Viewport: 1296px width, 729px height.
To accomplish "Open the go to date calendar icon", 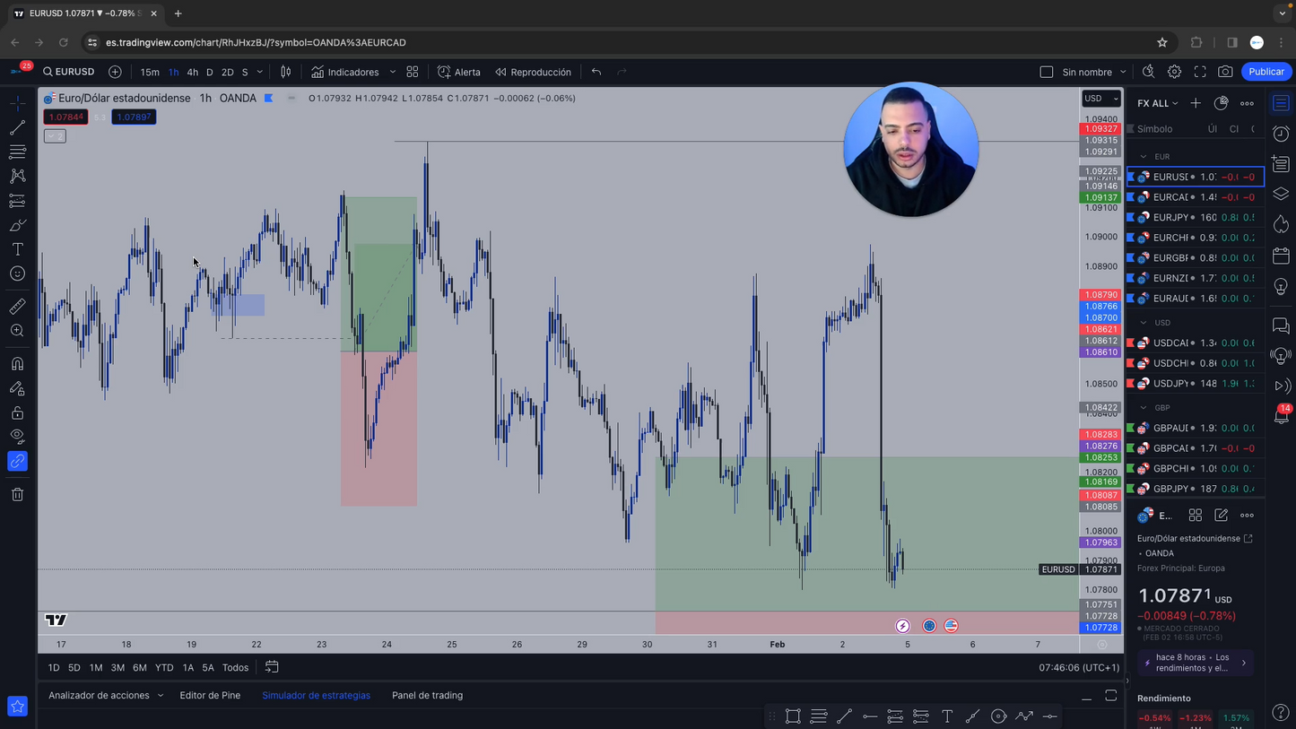I will [x=272, y=667].
